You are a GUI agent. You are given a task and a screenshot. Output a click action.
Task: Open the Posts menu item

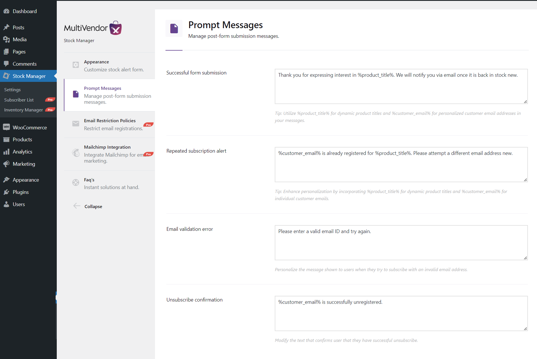pos(28,27)
